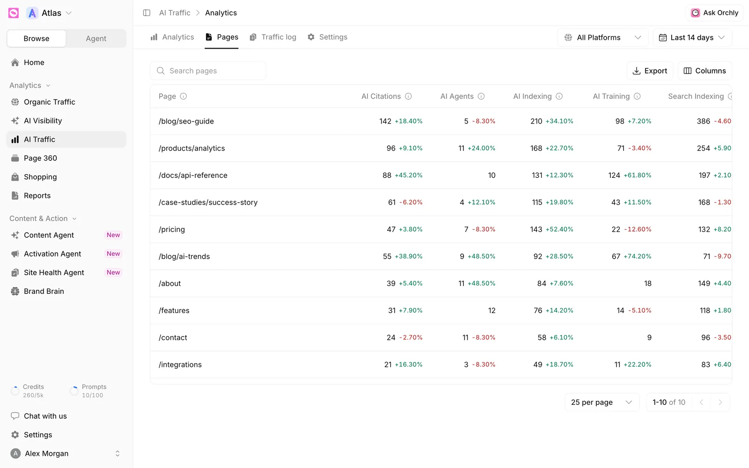Go to Home in the sidebar
749x468 pixels.
[66, 62]
